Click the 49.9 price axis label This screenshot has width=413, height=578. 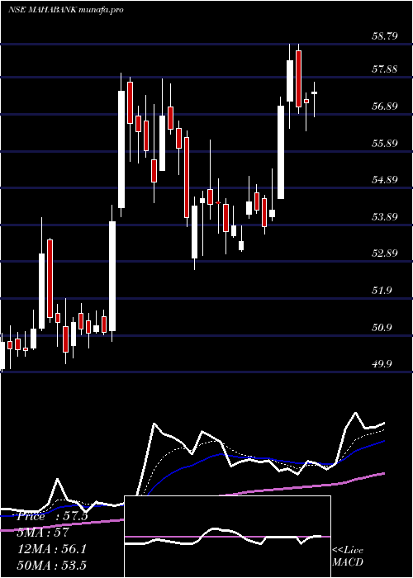tap(382, 364)
